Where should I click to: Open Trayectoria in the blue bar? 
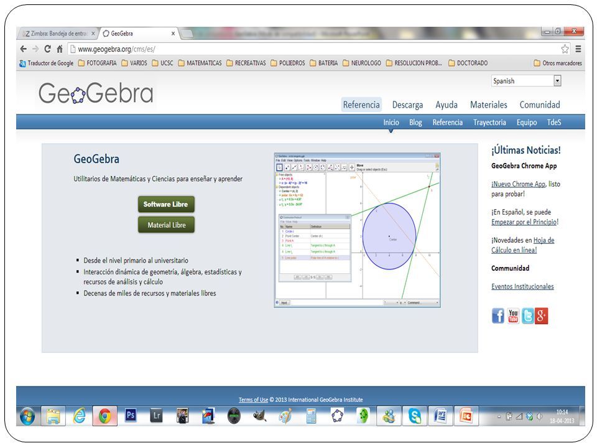(489, 123)
